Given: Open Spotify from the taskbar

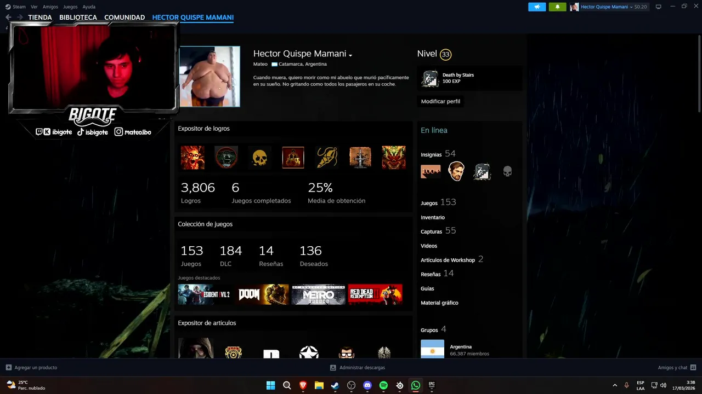Looking at the screenshot, I should [383, 385].
